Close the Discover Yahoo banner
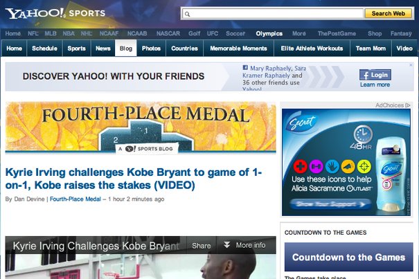Viewport: 419px width, 279px height. coord(411,65)
